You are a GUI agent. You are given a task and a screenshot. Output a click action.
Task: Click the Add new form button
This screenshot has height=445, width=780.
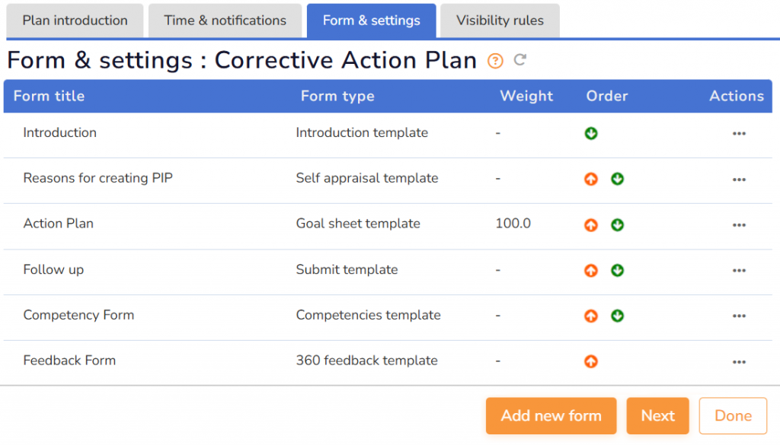(x=551, y=415)
